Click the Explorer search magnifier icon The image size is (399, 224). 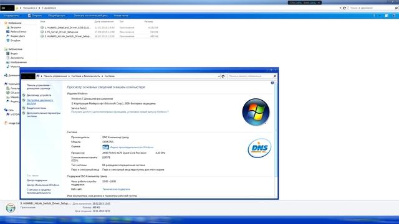point(397,8)
